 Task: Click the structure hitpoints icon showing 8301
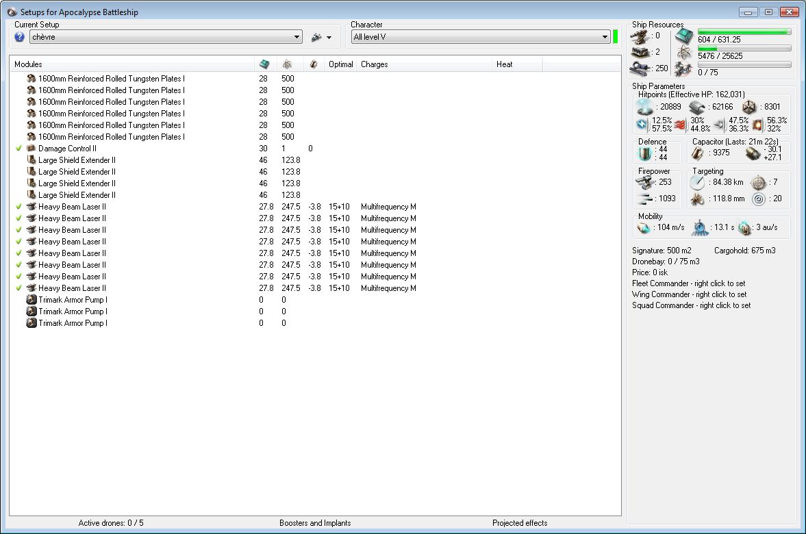(749, 107)
